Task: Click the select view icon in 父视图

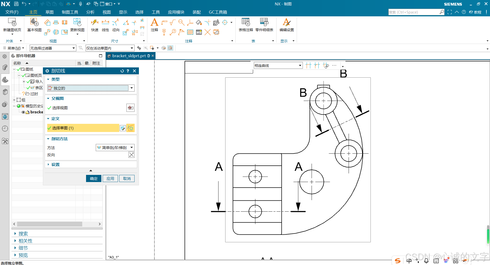Action: [130, 108]
